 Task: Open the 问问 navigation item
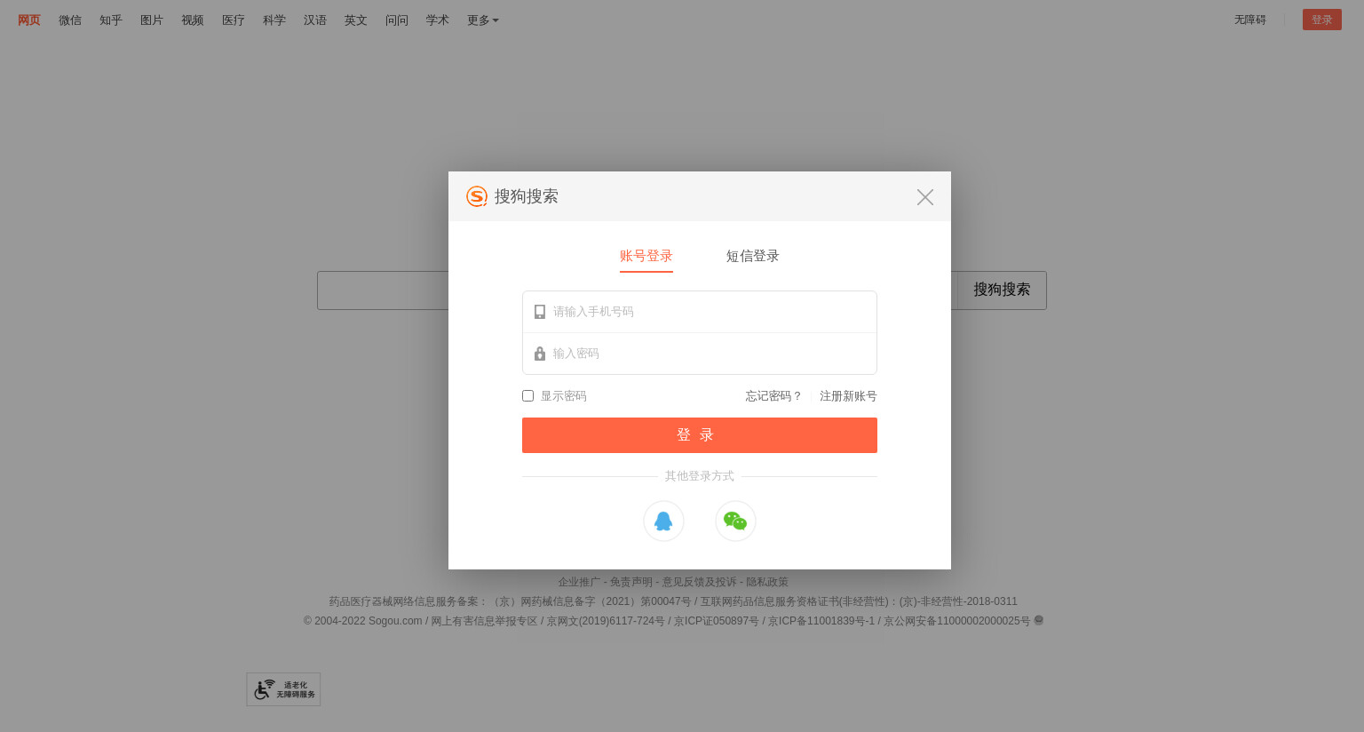click(x=397, y=20)
